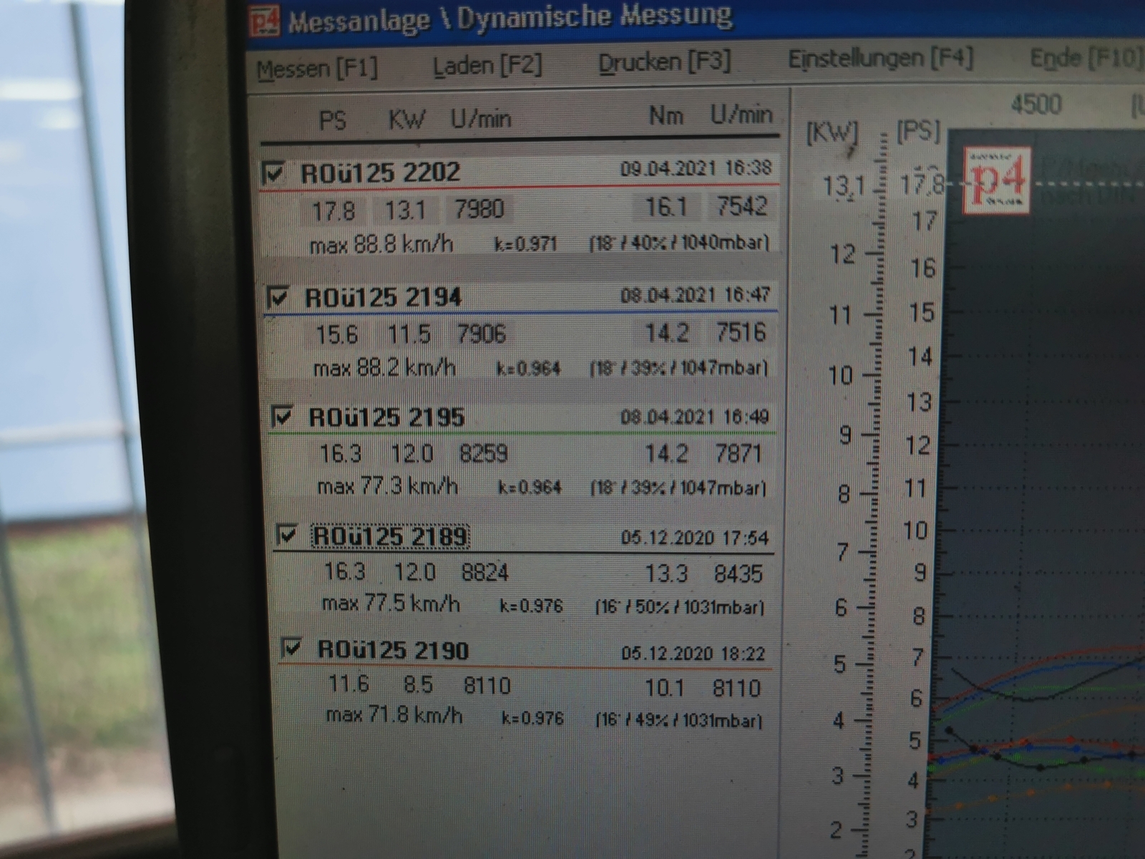Open the Laden [F2] menu
Viewport: 1145px width, 859px height.
coord(487,66)
